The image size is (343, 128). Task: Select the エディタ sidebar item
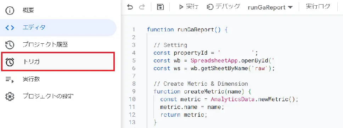(x=58, y=28)
